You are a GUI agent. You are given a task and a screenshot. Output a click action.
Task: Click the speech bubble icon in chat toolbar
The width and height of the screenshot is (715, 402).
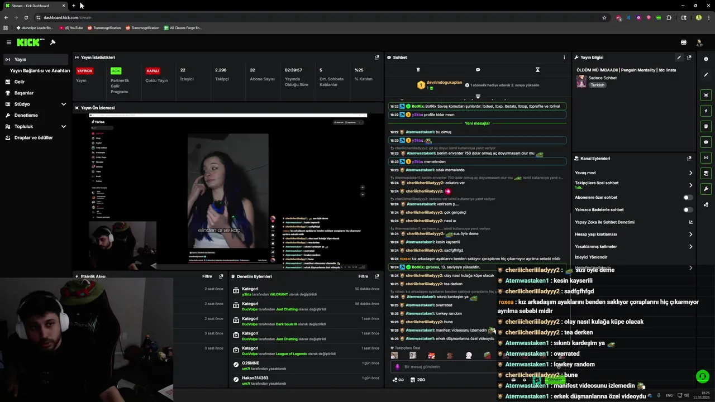[478, 70]
